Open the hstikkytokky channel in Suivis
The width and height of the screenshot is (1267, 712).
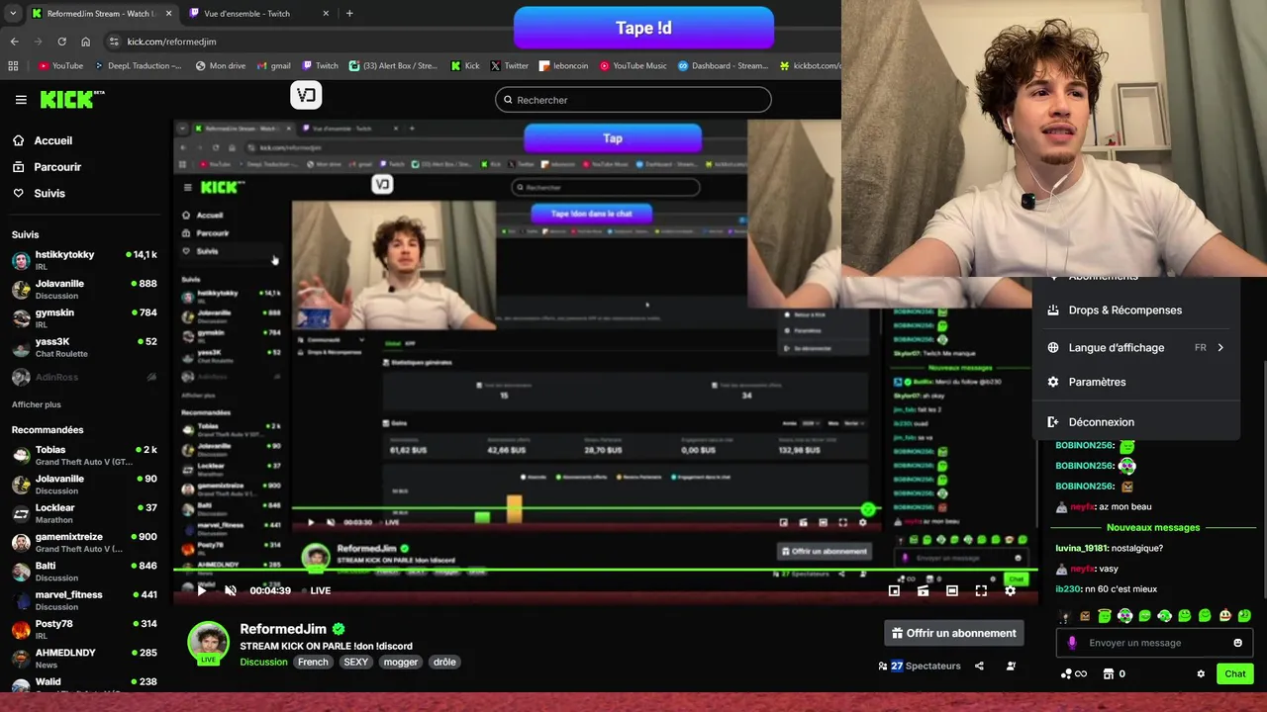(84, 260)
